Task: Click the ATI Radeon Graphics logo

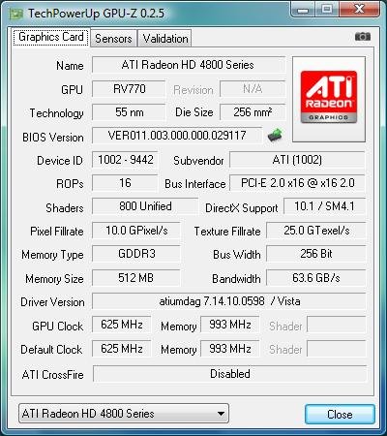Action: click(329, 99)
